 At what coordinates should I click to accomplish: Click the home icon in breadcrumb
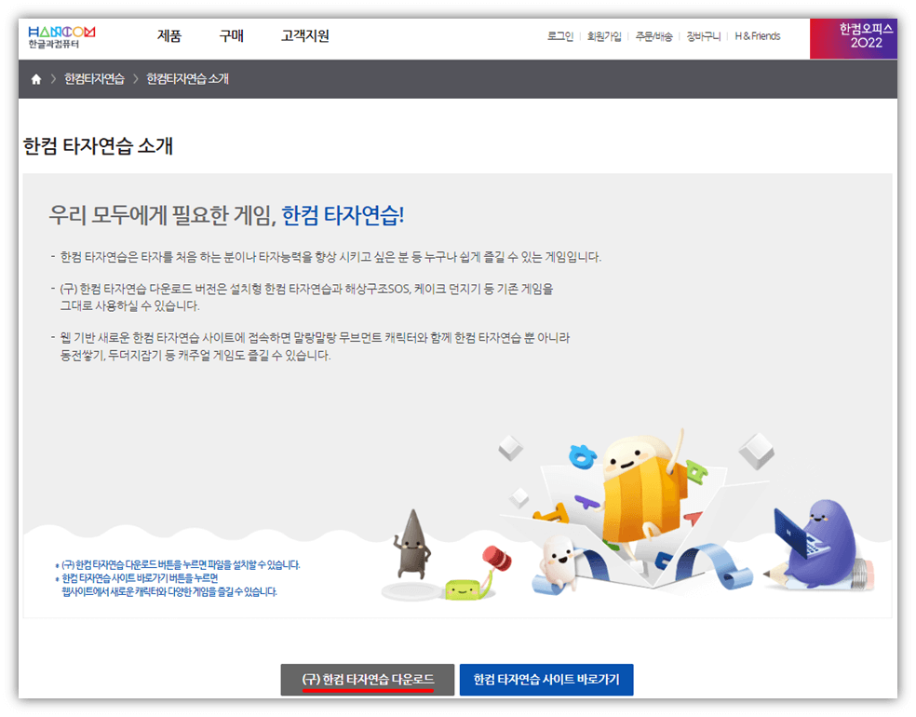click(x=36, y=79)
